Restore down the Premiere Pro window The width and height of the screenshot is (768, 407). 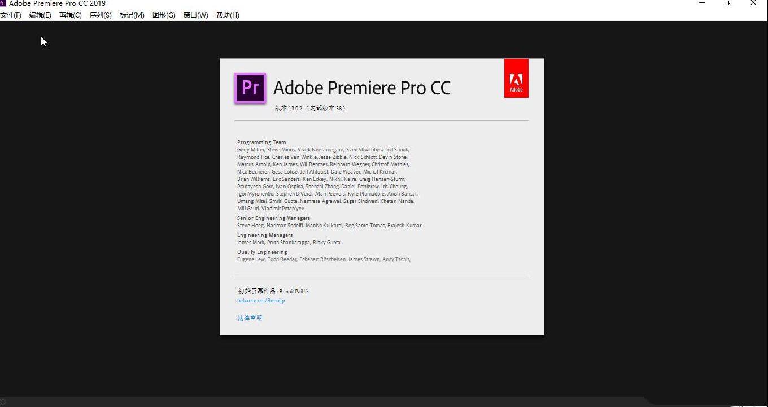point(727,3)
